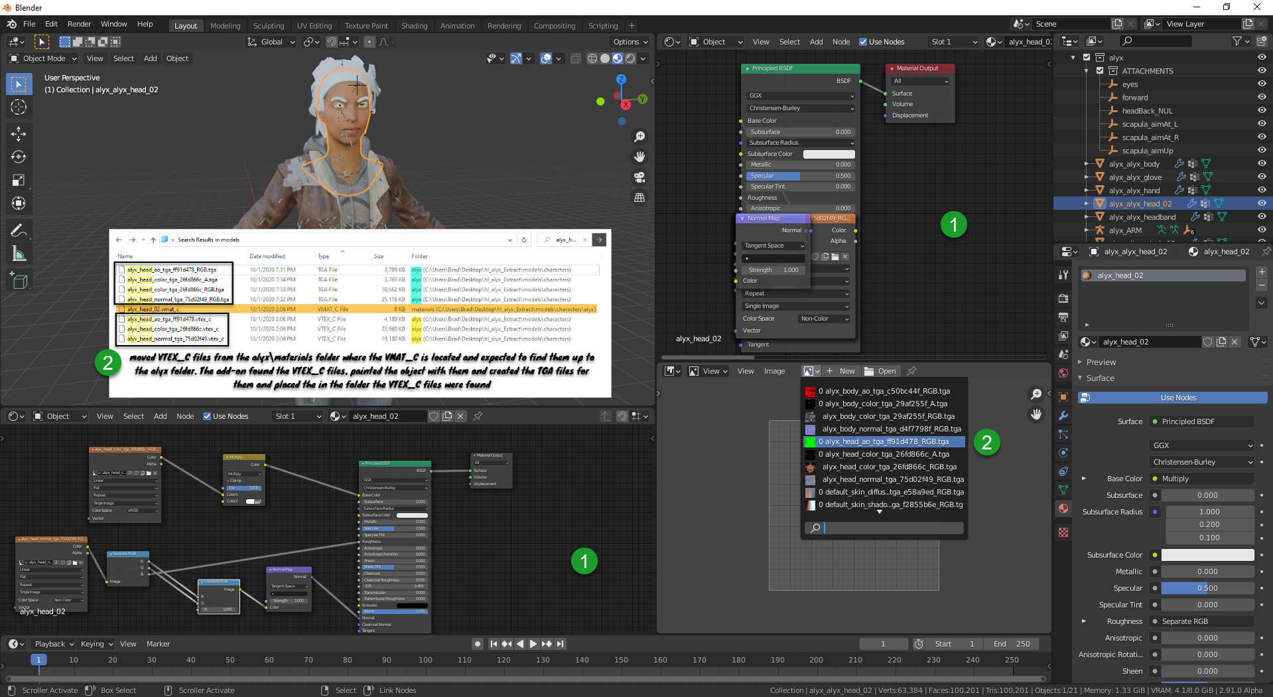Click the image list search field

[884, 528]
